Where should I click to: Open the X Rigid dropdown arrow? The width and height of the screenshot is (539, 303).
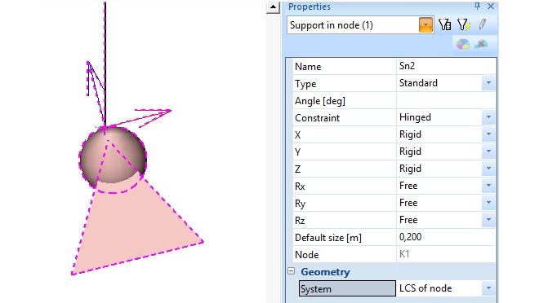(488, 134)
